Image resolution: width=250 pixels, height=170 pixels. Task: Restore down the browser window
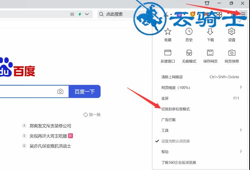(x=231, y=3)
